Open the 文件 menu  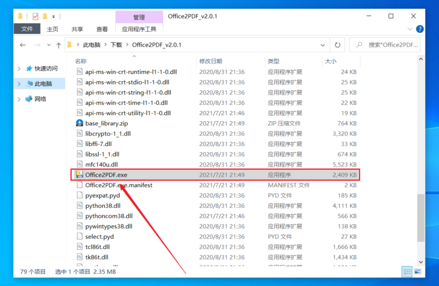(x=27, y=29)
